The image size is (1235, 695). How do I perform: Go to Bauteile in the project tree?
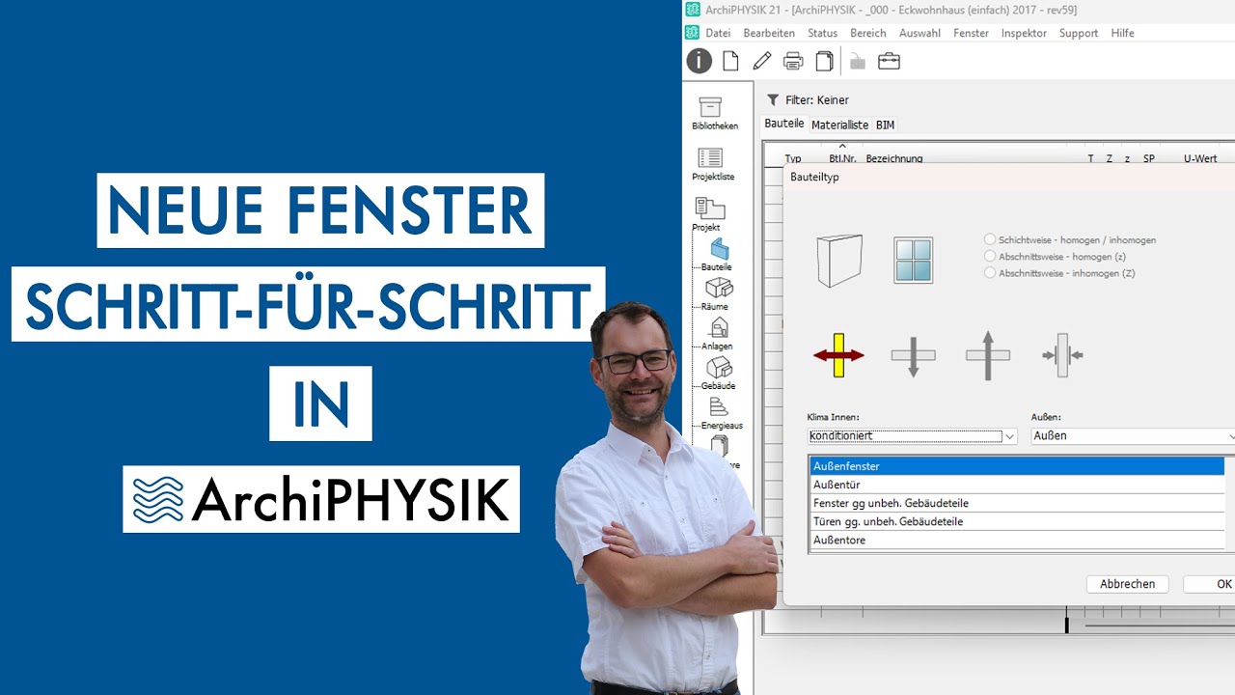coord(717,255)
